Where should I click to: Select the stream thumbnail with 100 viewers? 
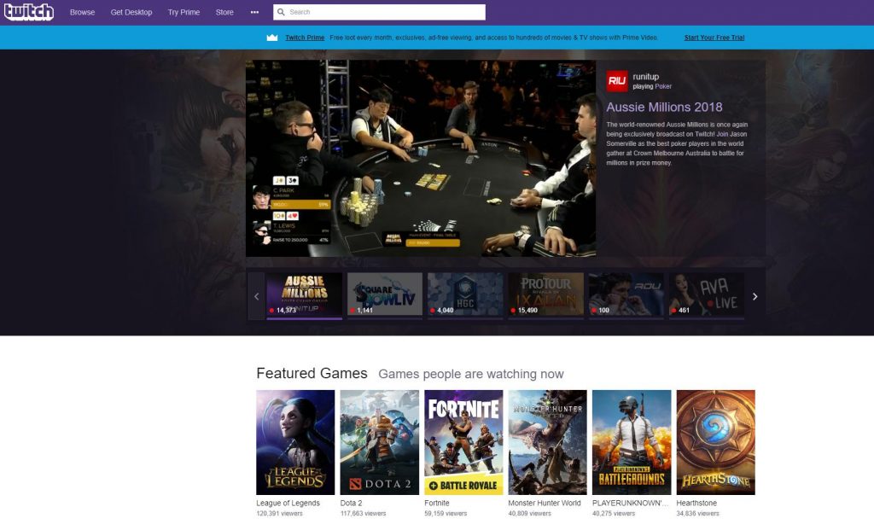click(626, 294)
